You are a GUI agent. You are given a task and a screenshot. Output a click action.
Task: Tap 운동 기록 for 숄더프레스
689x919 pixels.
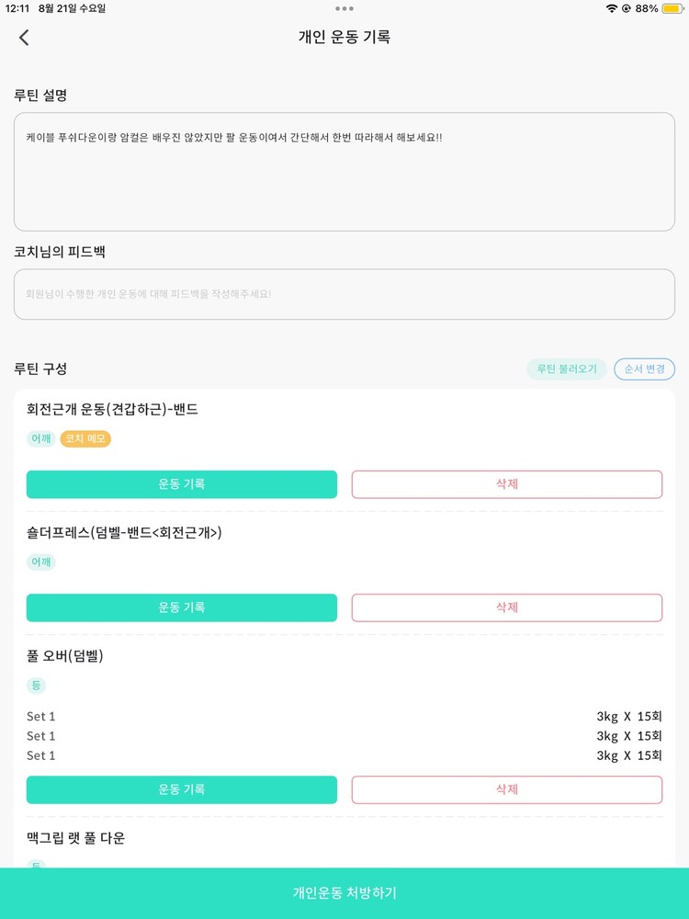tap(182, 607)
